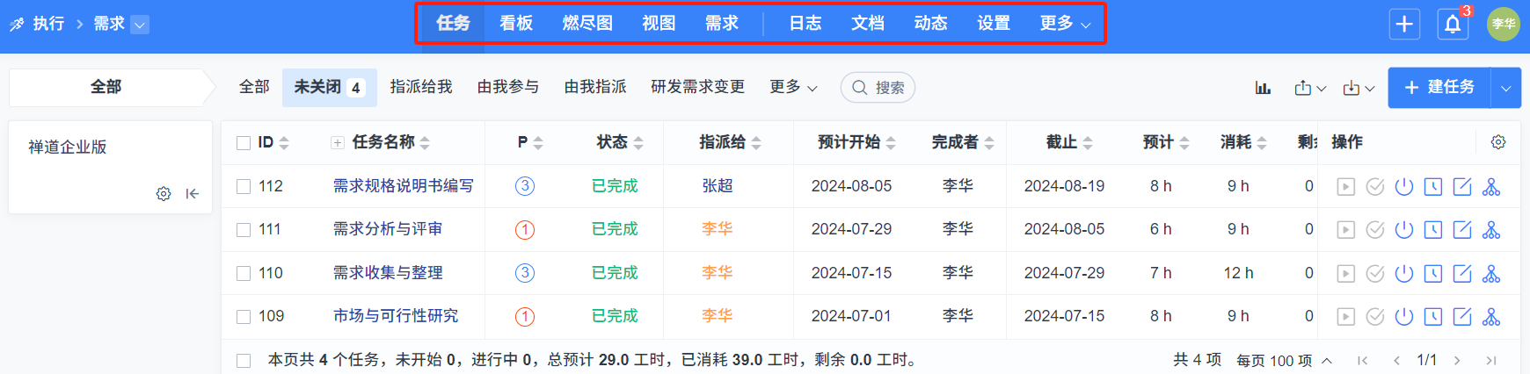Click the 建任务 button
The height and width of the screenshot is (374, 1530).
coord(1439,88)
